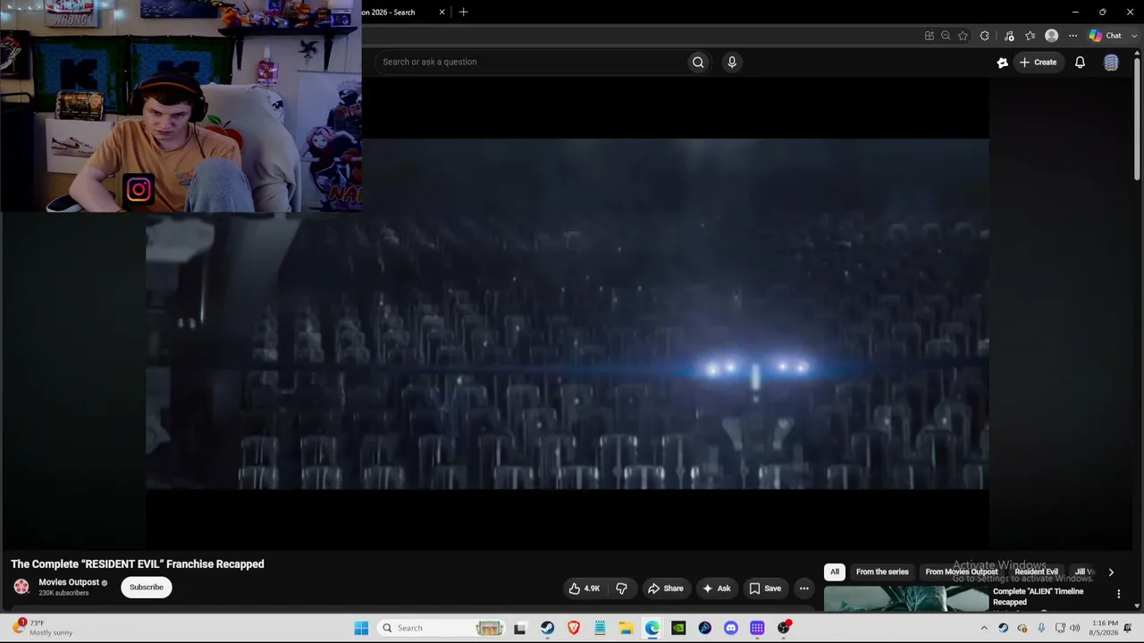Zoom out using the address bar magnifier
The height and width of the screenshot is (643, 1144).
(946, 36)
